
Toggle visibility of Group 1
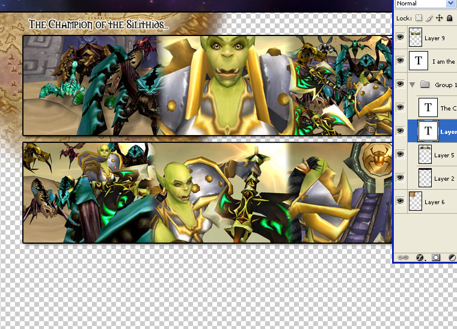(x=400, y=85)
